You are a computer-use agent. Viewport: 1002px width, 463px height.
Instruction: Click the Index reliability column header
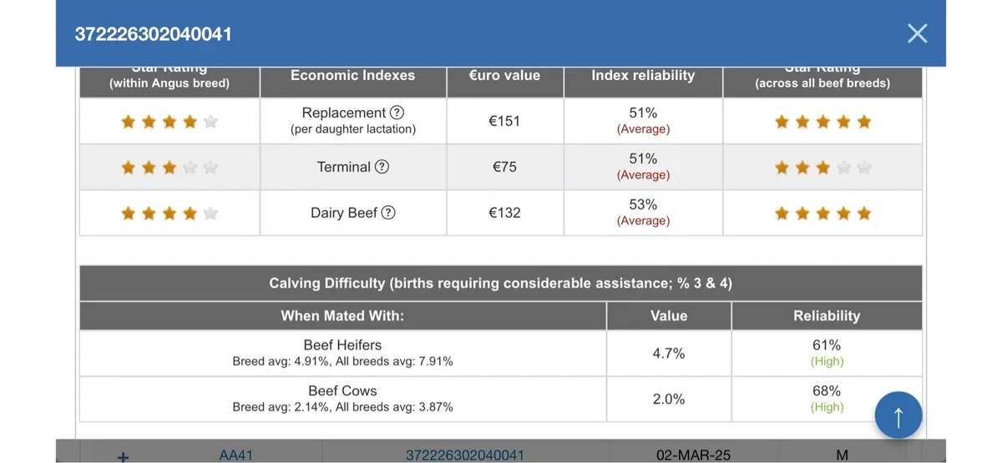coord(643,76)
